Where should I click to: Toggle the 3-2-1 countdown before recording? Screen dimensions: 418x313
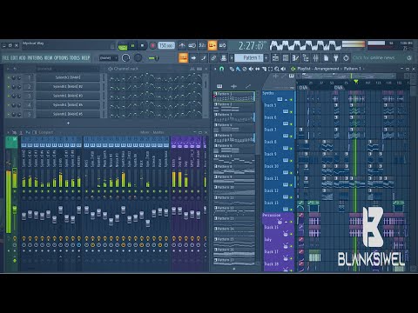[x=202, y=45]
